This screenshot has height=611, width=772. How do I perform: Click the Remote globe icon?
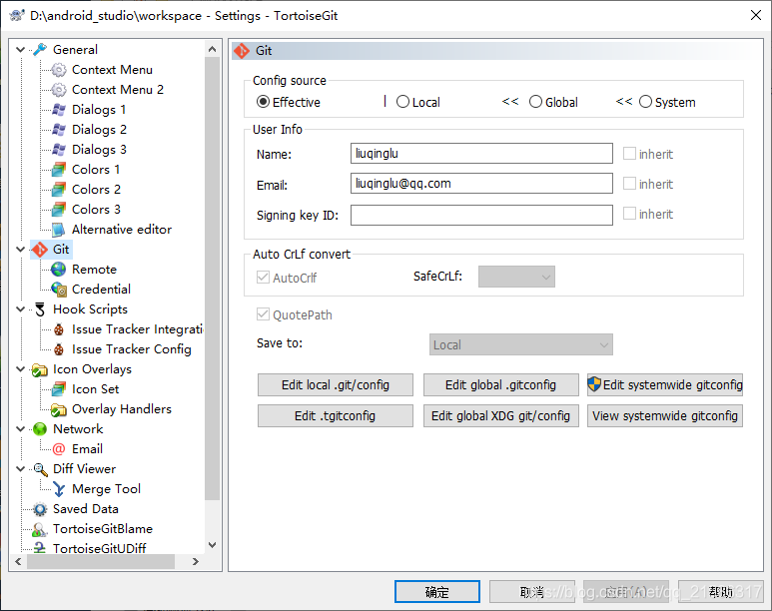coord(59,270)
